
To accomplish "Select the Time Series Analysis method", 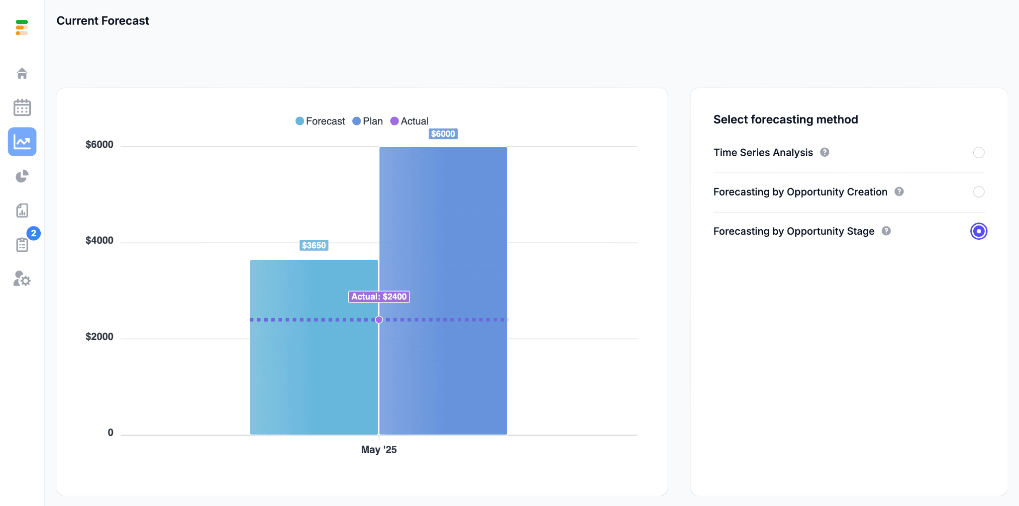I will (978, 152).
